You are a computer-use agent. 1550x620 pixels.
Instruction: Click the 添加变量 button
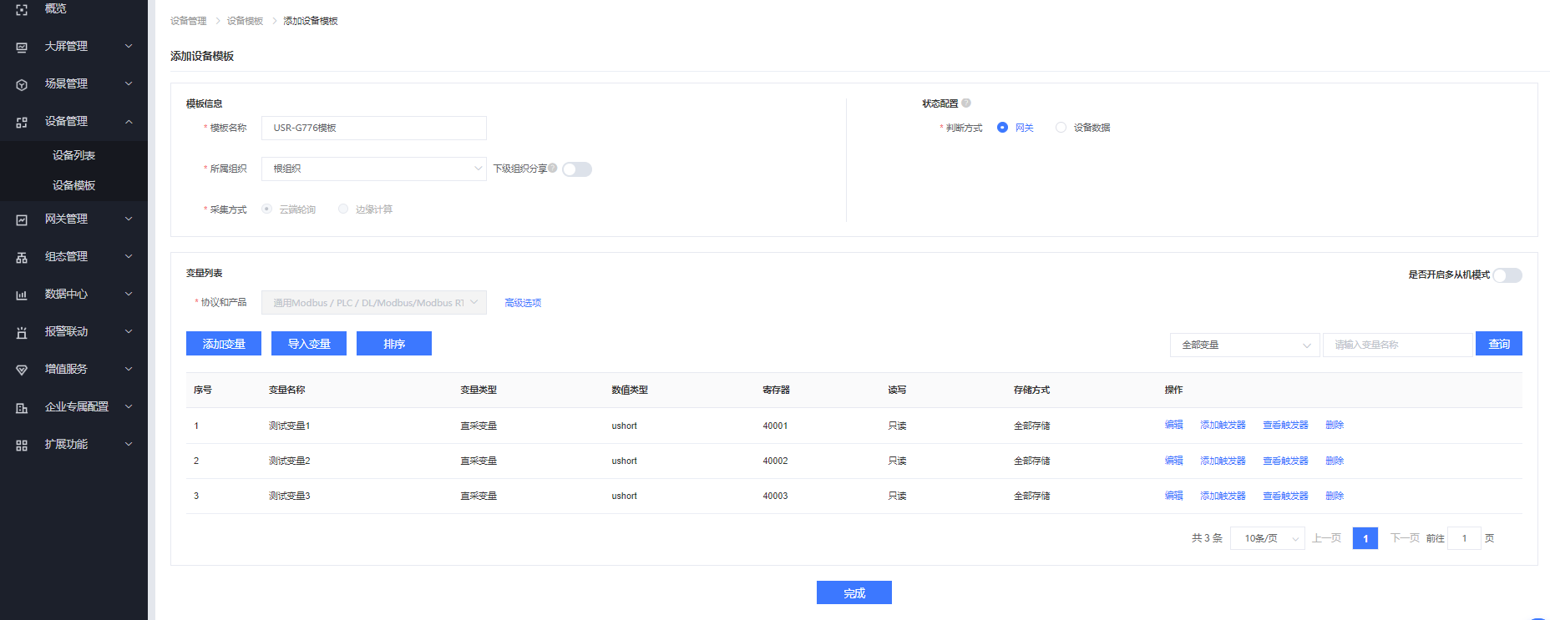pyautogui.click(x=224, y=344)
